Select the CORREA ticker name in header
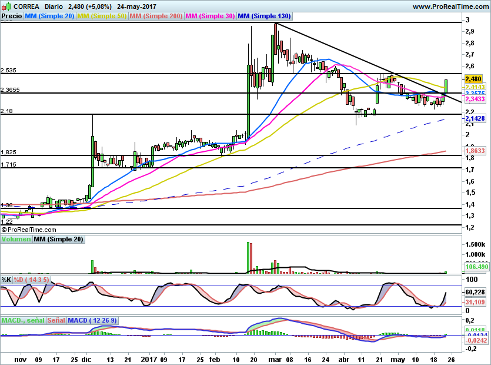Image resolution: width=491 pixels, height=365 pixels. coord(26,6)
